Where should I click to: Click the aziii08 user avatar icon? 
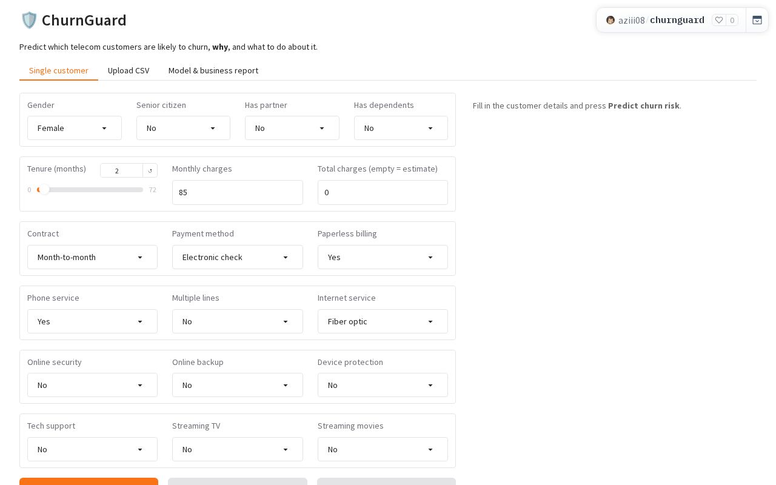[x=610, y=20]
